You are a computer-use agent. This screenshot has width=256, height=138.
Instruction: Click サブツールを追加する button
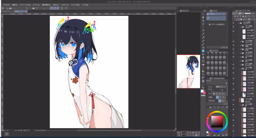coord(217,24)
